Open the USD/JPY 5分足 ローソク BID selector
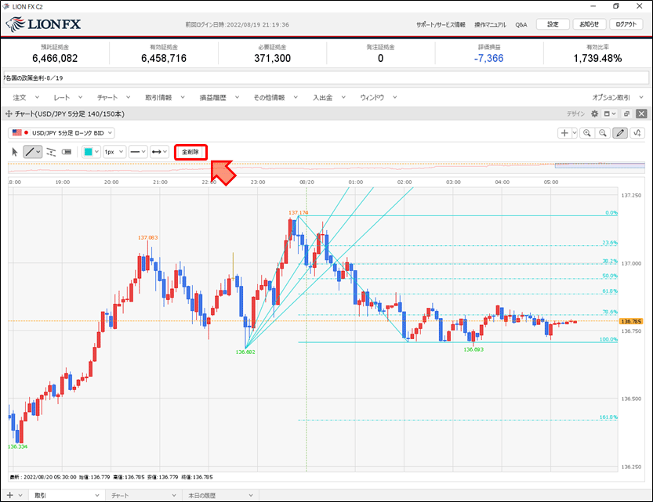 61,132
